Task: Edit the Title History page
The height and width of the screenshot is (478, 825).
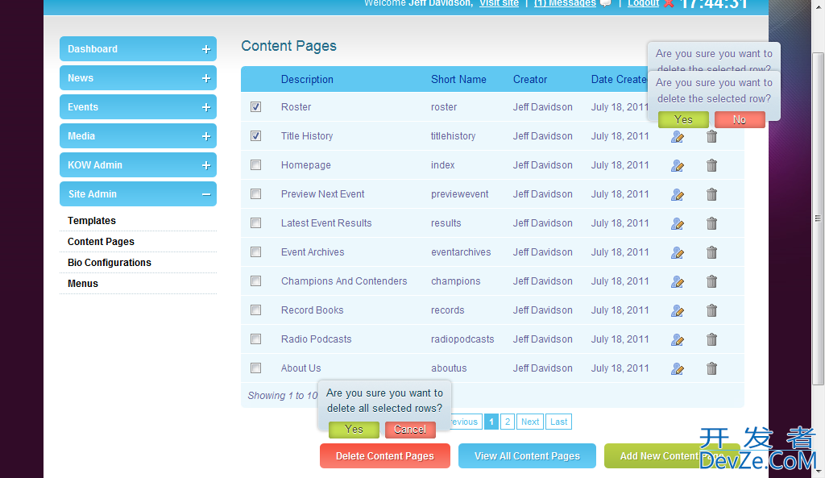Action: [x=677, y=137]
